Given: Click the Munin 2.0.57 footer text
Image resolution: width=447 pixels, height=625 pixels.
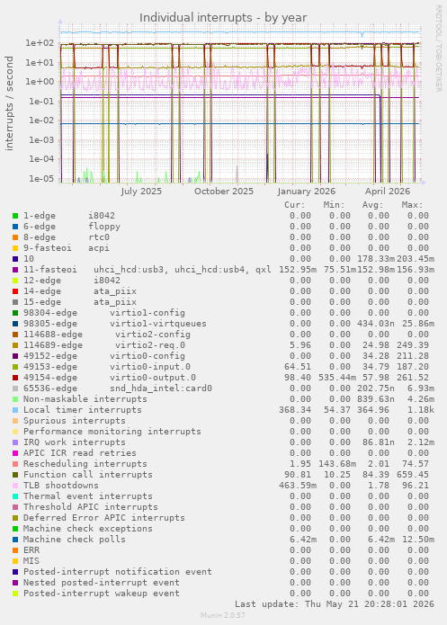Looking at the screenshot, I should [223, 615].
